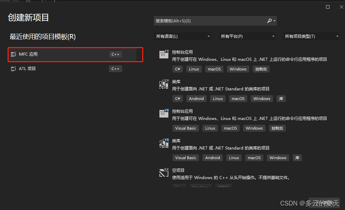
Task: Click the C# tag under first 类库
Action: [178, 99]
